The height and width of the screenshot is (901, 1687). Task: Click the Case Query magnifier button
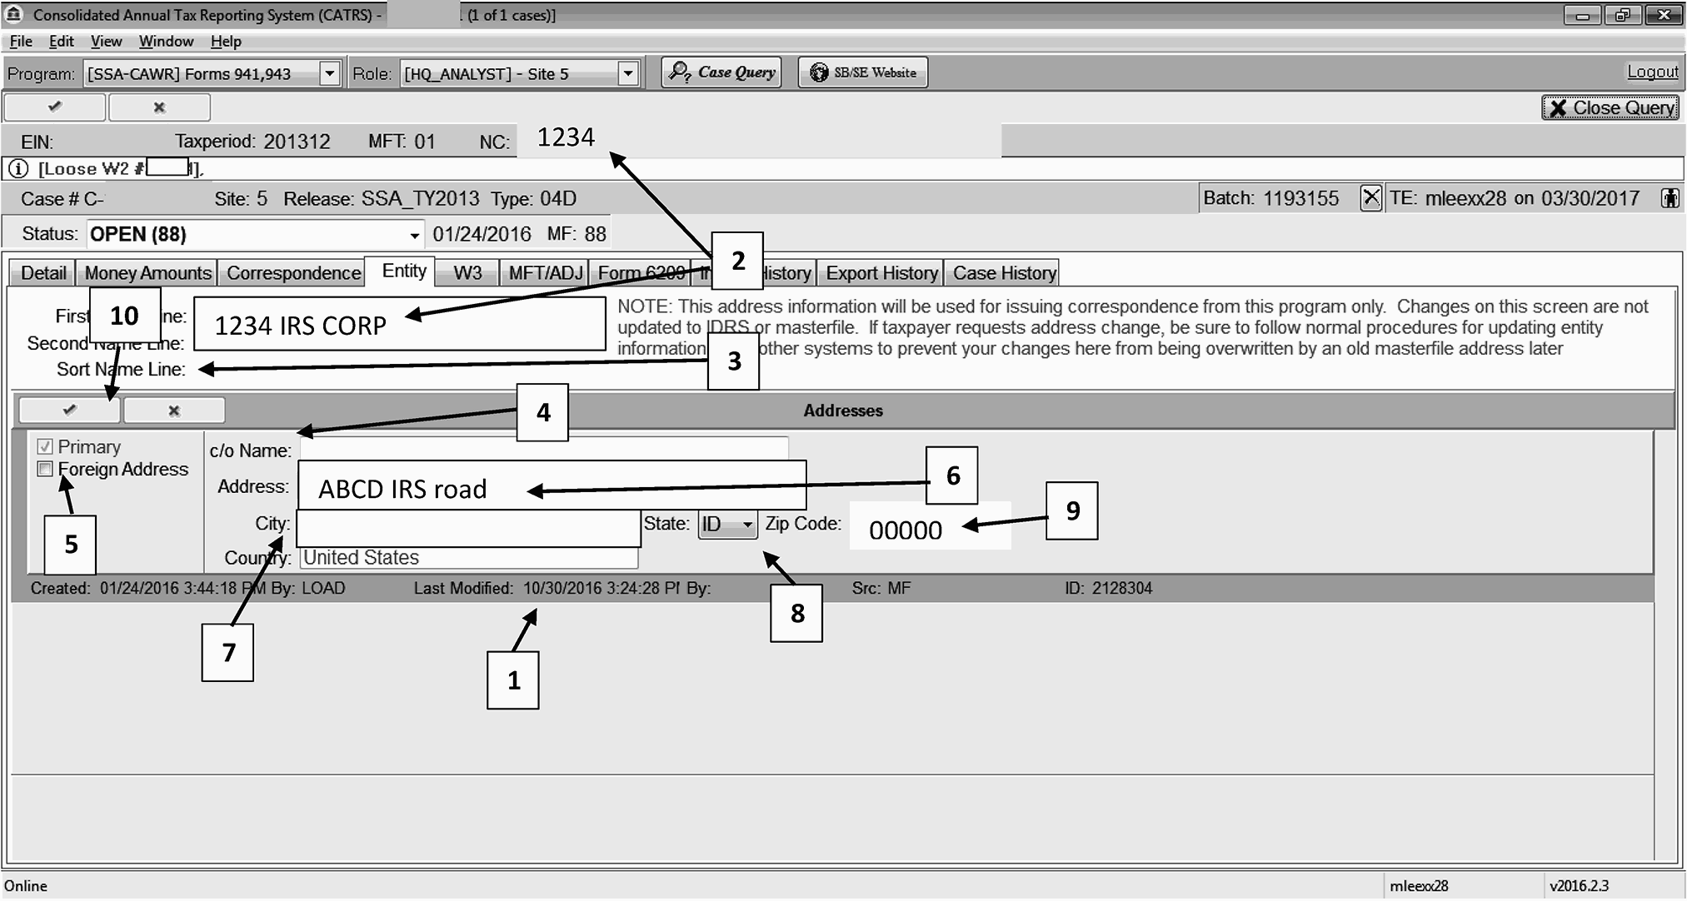click(x=721, y=72)
